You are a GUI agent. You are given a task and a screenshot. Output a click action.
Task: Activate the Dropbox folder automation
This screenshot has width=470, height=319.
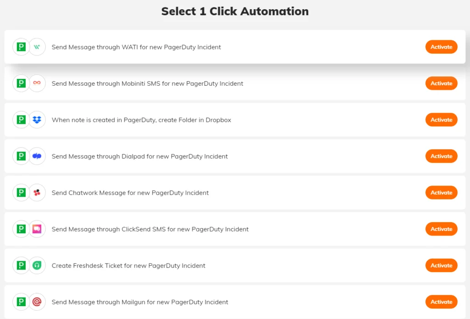pyautogui.click(x=441, y=120)
